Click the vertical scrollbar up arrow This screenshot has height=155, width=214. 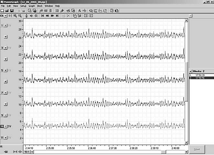[x=187, y=20]
